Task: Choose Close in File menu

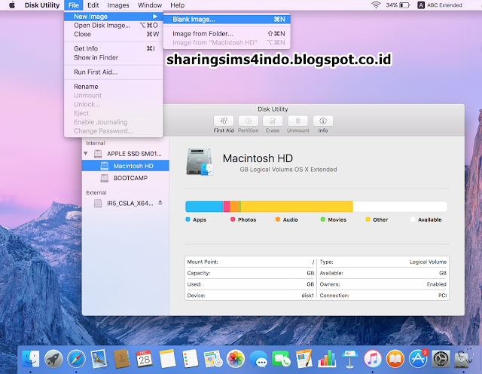Action: click(114, 34)
